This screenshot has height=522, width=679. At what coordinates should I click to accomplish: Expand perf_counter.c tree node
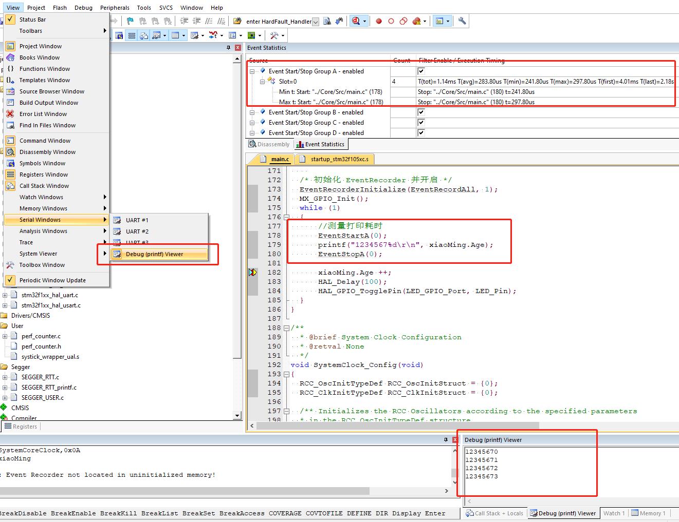(5, 336)
